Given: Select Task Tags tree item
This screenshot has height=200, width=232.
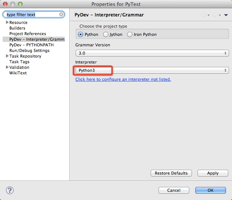Looking at the screenshot, I should point(19,62).
